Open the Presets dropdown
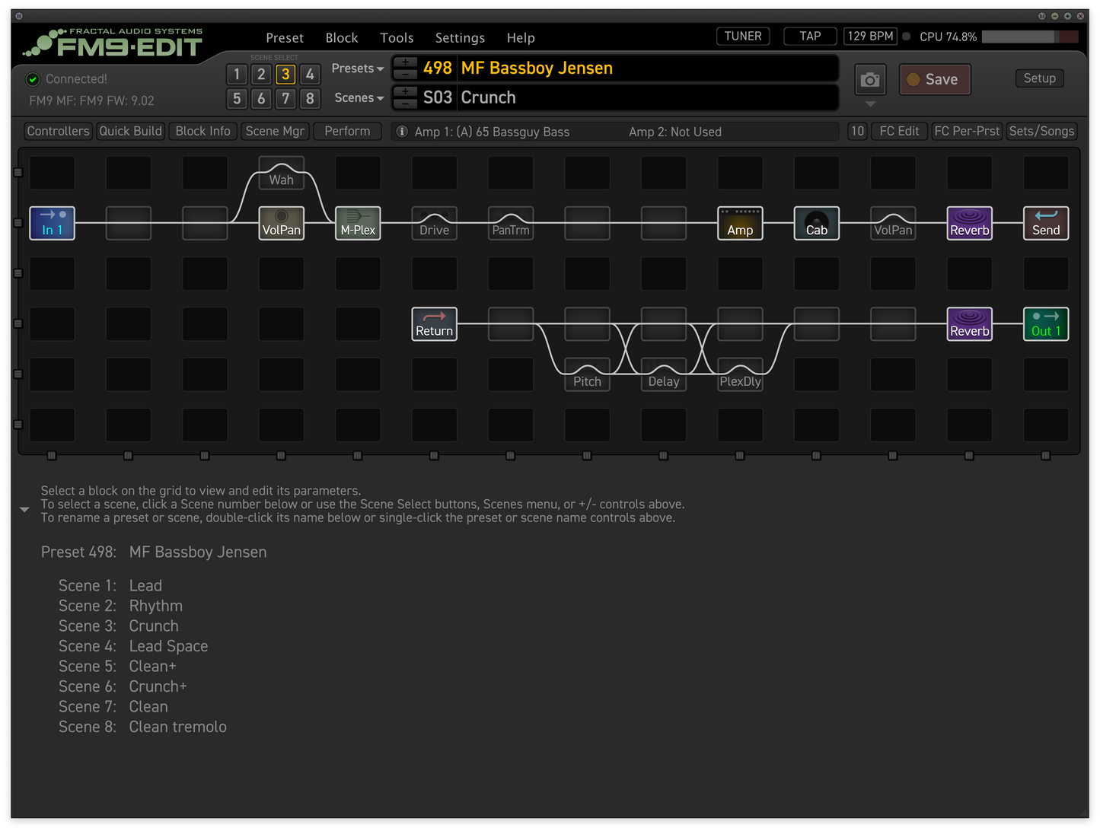This screenshot has width=1100, height=831. point(356,68)
